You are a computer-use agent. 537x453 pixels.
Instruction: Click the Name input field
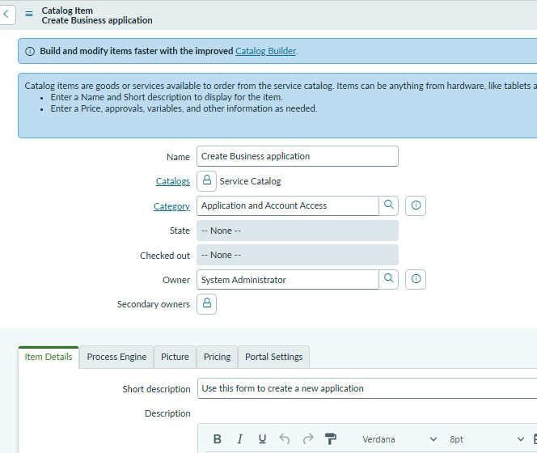[297, 156]
